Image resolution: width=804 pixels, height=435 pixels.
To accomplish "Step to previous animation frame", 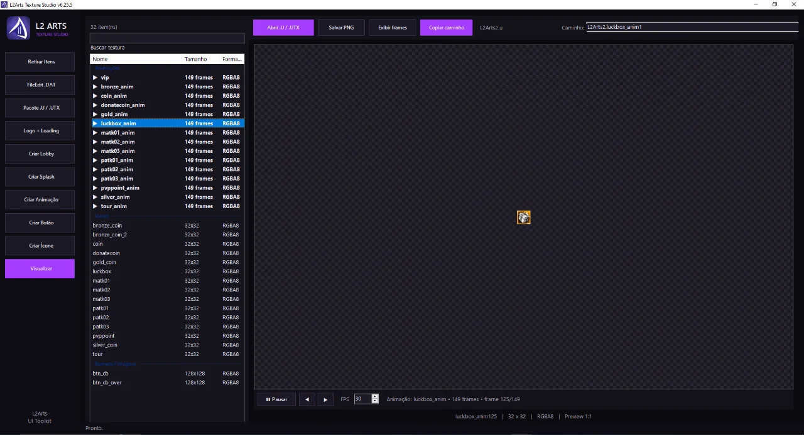I will click(307, 399).
